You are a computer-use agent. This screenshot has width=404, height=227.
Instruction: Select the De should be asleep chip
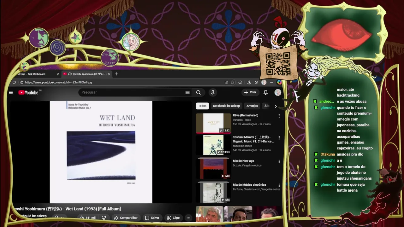[x=226, y=106]
